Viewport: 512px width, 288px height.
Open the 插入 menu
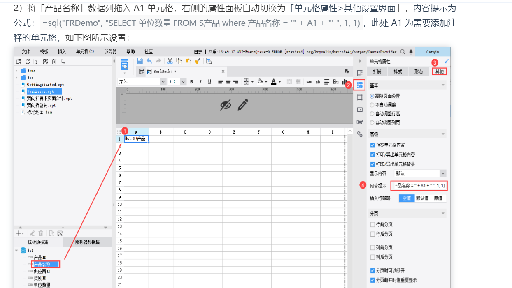coord(62,52)
